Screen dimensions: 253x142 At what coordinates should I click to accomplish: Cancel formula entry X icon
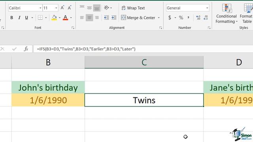tap(2, 49)
